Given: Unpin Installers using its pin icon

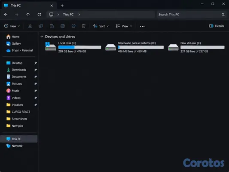Looking at the screenshot, I should pos(36,105).
